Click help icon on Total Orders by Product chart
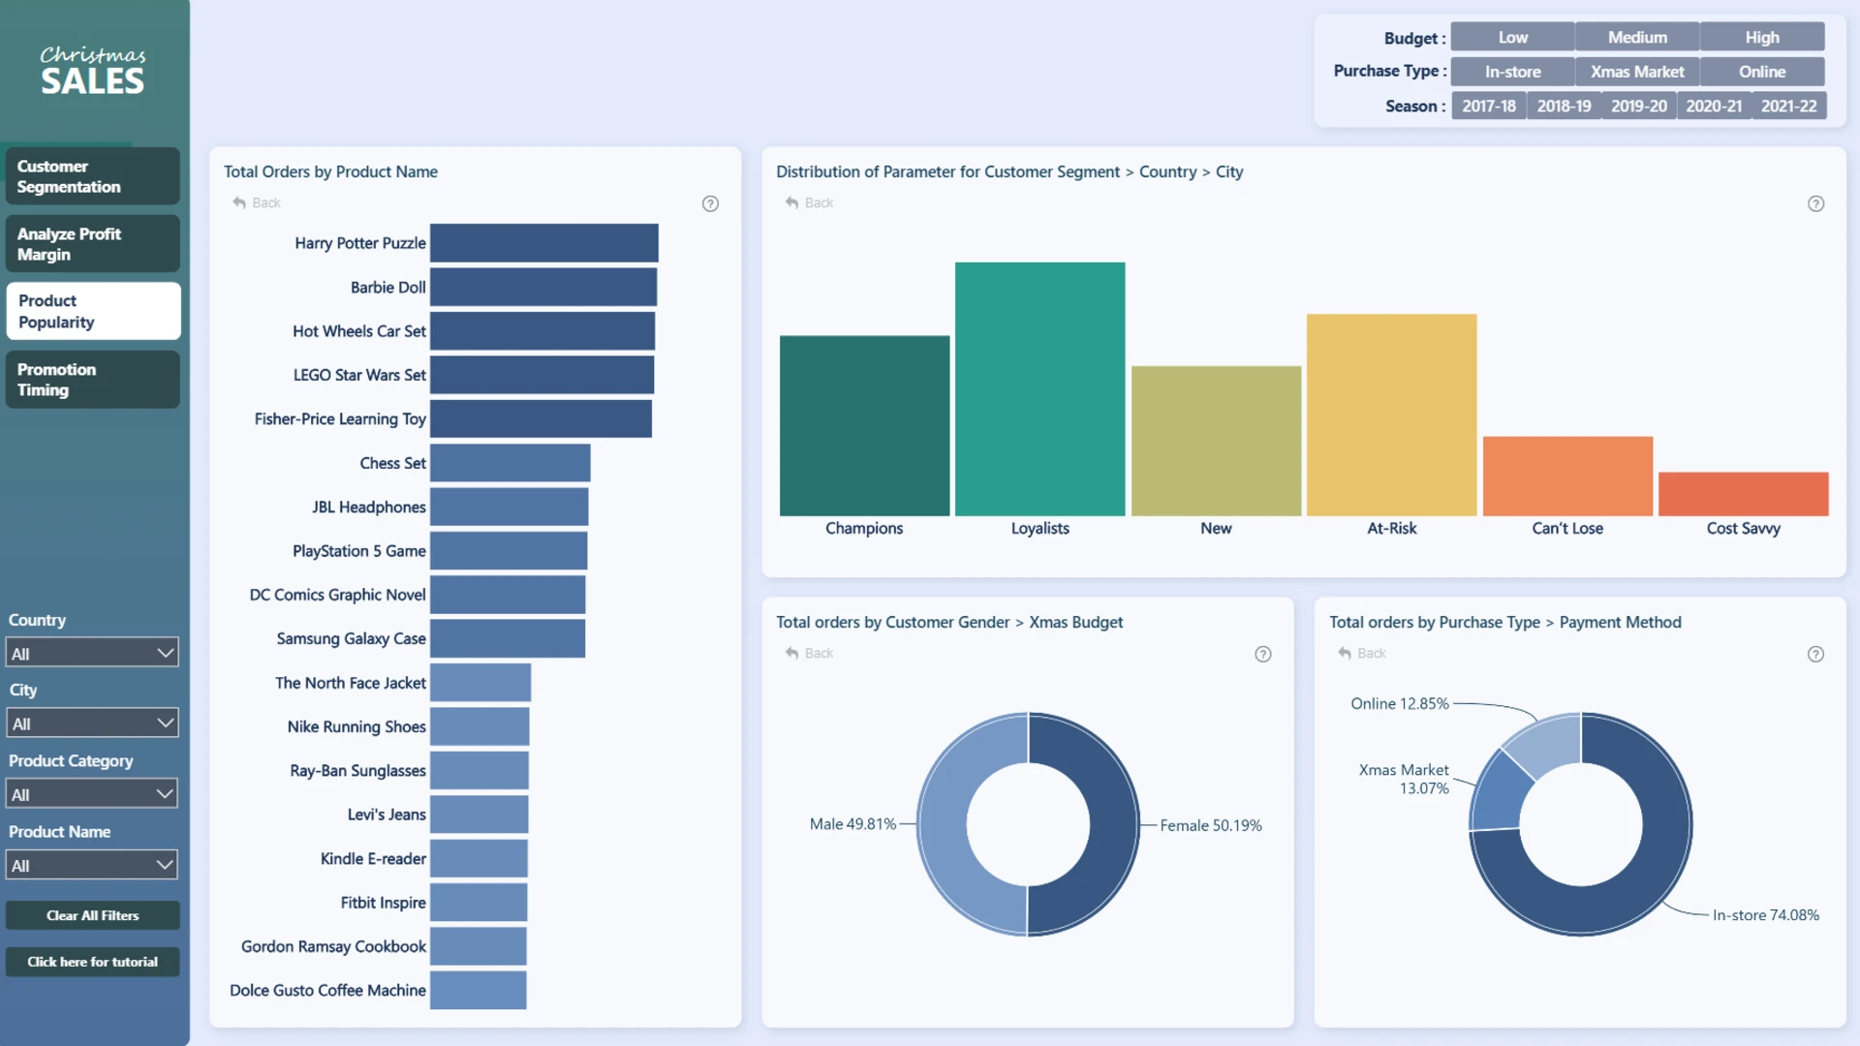The image size is (1860, 1046). (x=710, y=203)
